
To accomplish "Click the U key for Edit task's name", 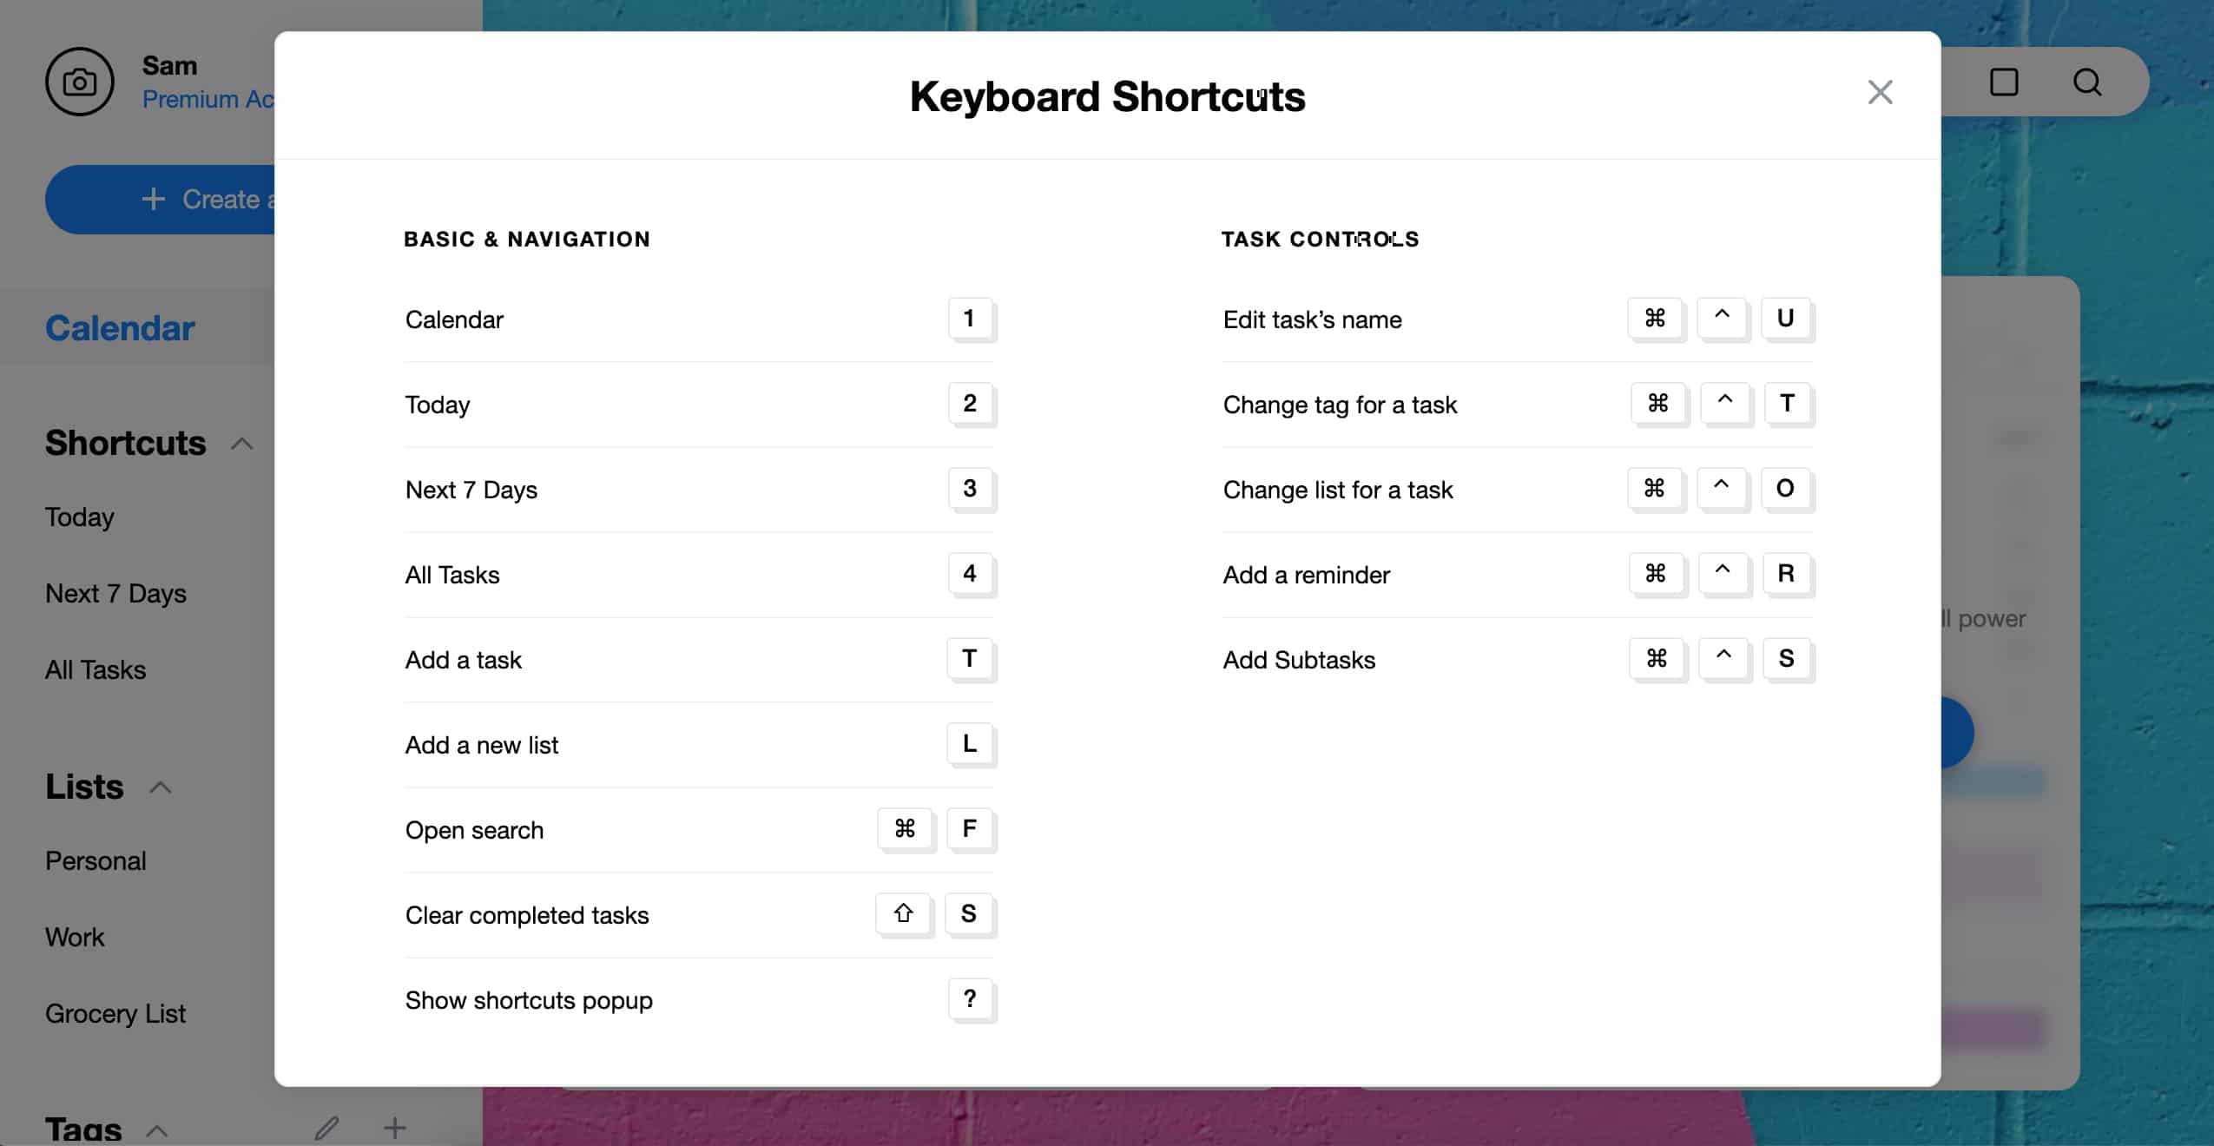I will coord(1785,319).
